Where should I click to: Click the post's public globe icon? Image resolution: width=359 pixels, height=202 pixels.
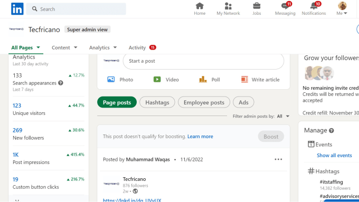click(135, 191)
